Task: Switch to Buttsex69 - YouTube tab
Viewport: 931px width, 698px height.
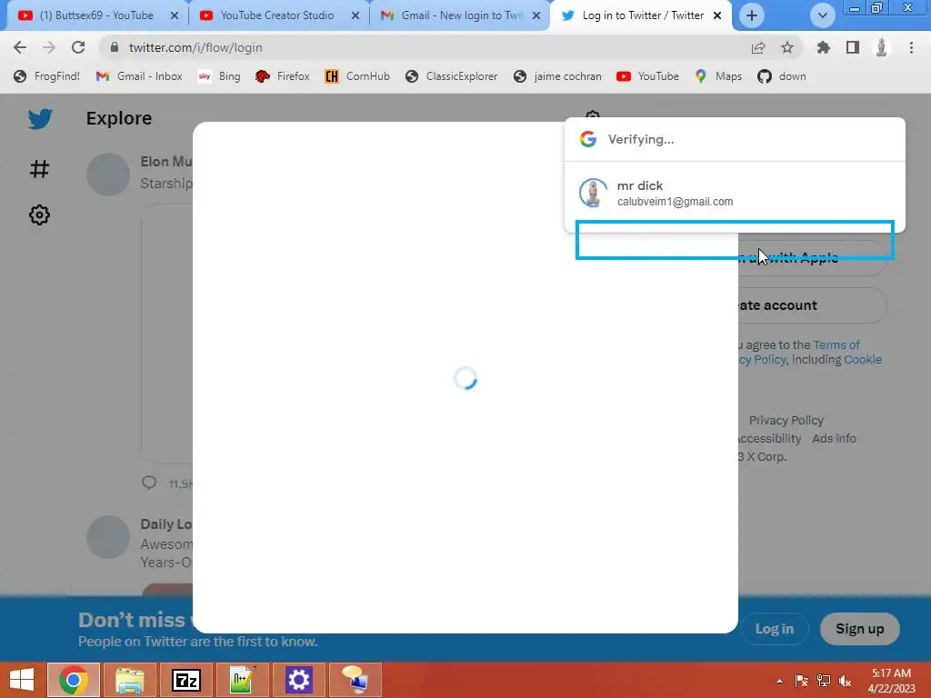Action: point(96,15)
